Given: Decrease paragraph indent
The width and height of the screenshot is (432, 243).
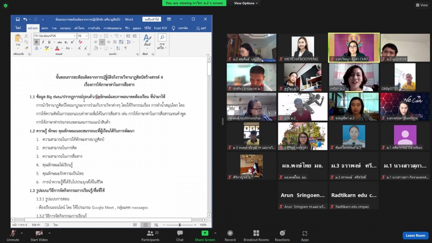Looking at the screenshot, I should [128, 36].
